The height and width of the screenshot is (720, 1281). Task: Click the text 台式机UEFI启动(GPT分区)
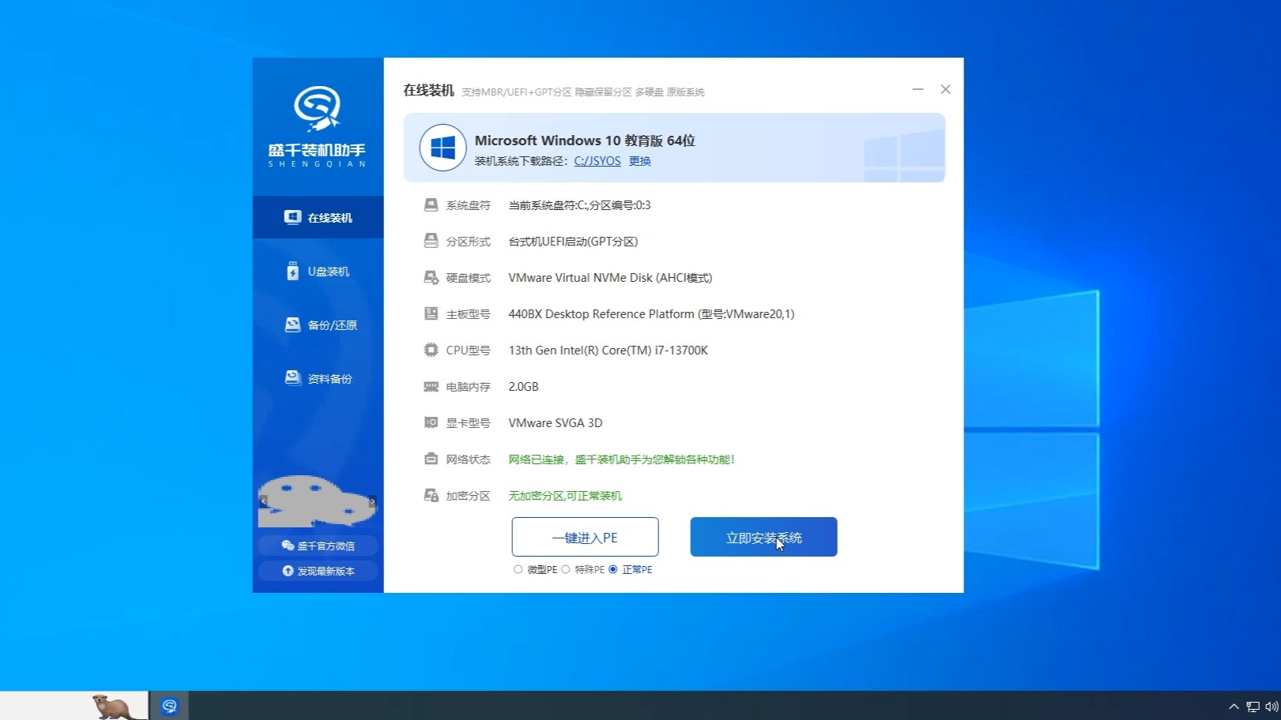(573, 242)
